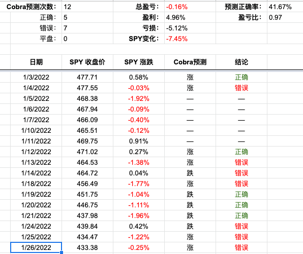Click closing price 467.94
Screen dimensions: 303x254
click(87, 109)
